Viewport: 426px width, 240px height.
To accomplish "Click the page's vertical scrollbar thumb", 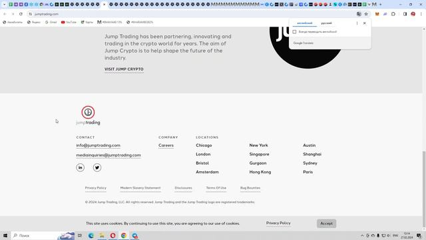I will pos(424,189).
